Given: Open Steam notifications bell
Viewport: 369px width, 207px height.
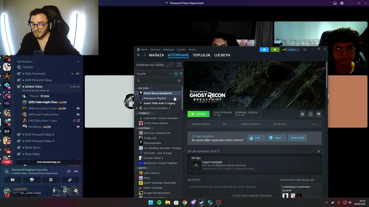Looking at the screenshot, I should [275, 49].
